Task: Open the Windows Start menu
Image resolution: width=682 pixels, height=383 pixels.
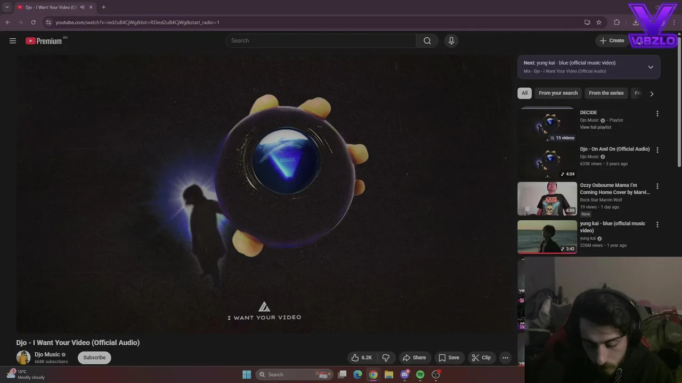Action: (x=247, y=374)
